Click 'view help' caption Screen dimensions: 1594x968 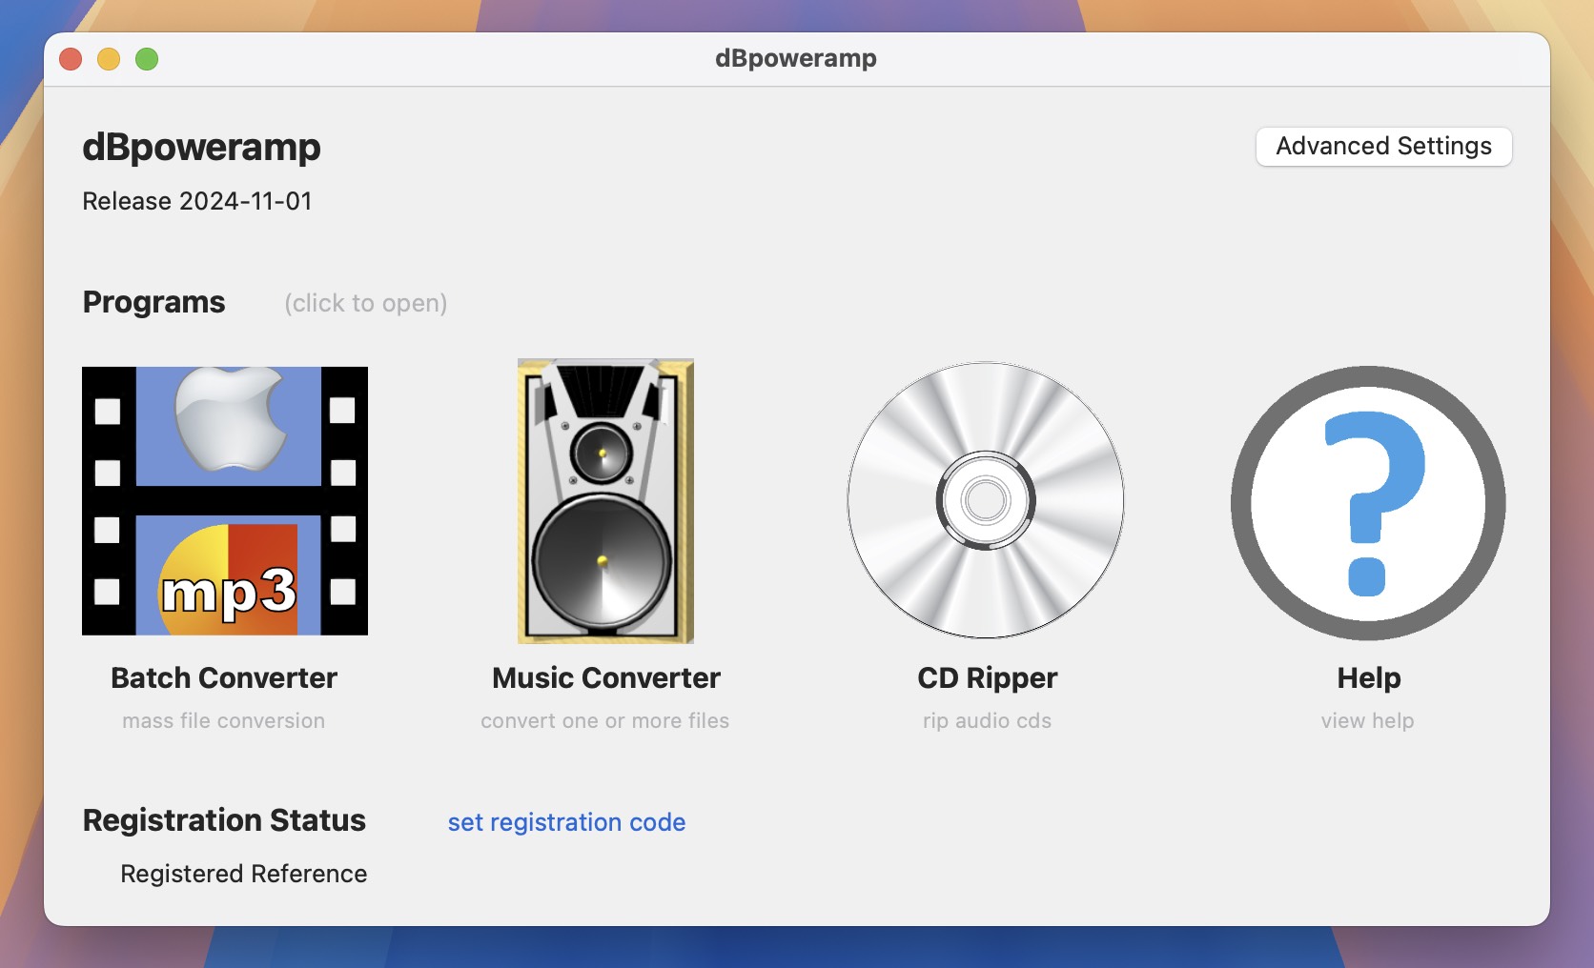click(x=1368, y=720)
